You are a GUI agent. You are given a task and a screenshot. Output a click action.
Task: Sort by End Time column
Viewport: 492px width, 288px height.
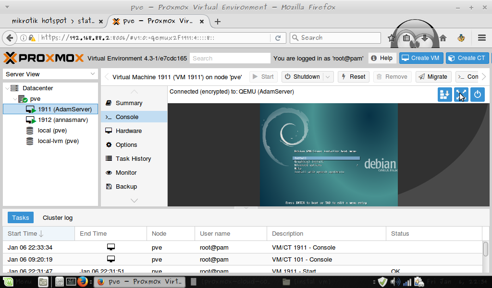coord(111,234)
